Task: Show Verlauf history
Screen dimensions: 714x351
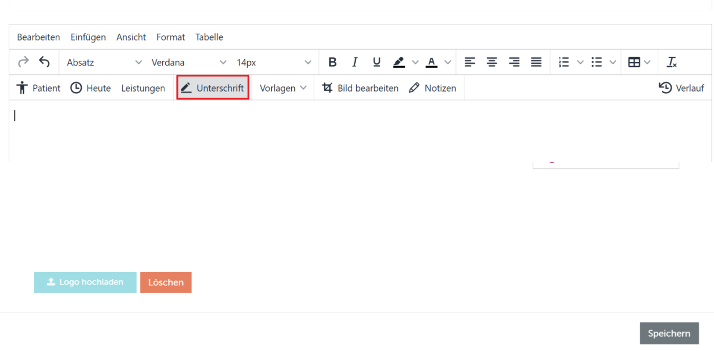Action: 681,88
